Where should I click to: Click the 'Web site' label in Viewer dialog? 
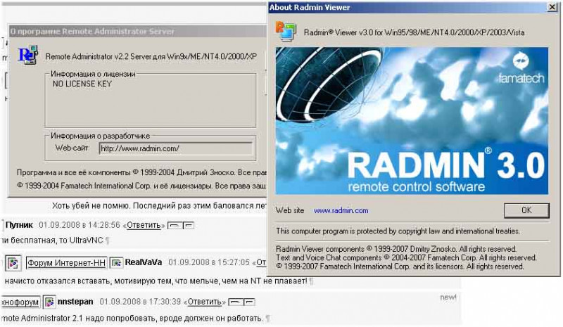290,211
